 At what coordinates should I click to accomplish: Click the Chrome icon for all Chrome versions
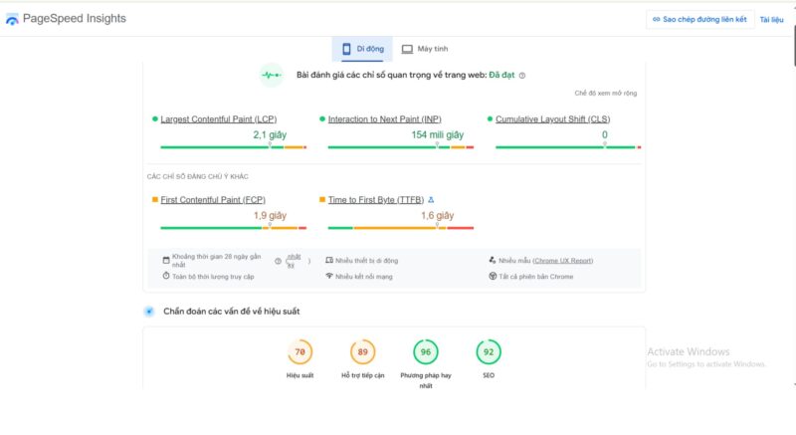493,276
